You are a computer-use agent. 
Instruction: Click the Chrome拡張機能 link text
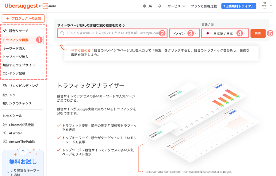tap(21, 125)
